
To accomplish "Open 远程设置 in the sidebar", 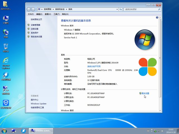I will coord(34,29).
